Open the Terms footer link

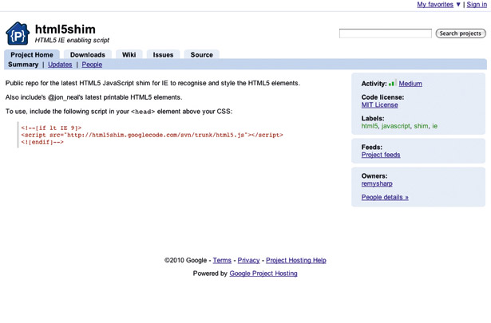pos(222,260)
